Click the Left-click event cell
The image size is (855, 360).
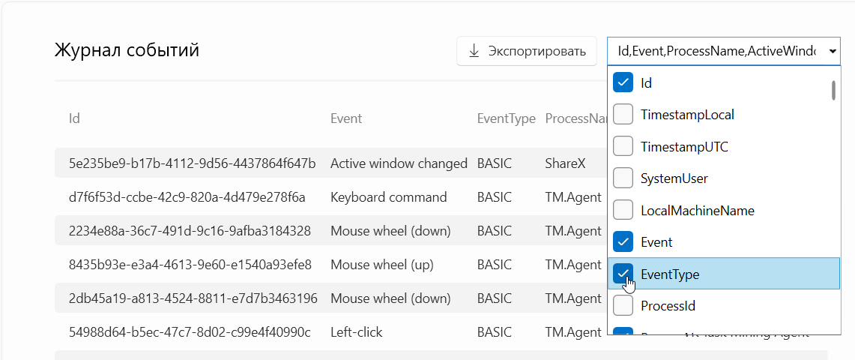point(357,331)
